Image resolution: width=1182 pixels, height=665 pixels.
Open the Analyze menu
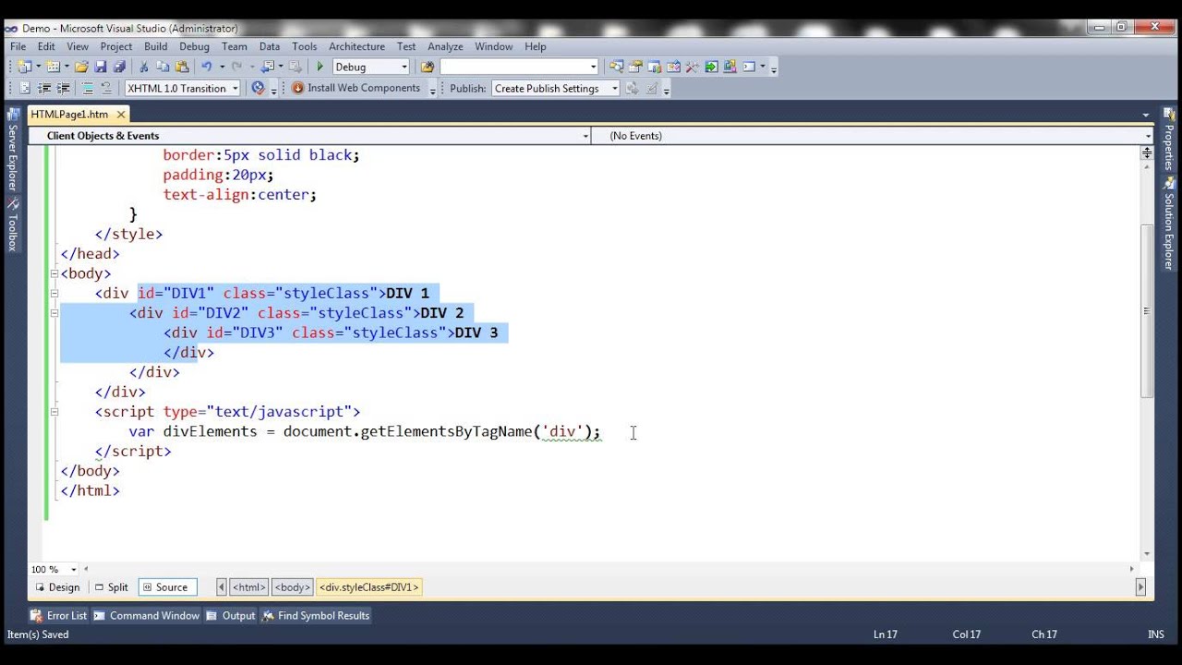tap(445, 46)
